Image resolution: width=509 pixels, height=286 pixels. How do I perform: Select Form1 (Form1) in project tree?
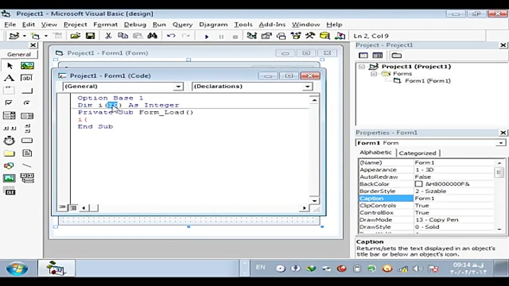pyautogui.click(x=428, y=81)
